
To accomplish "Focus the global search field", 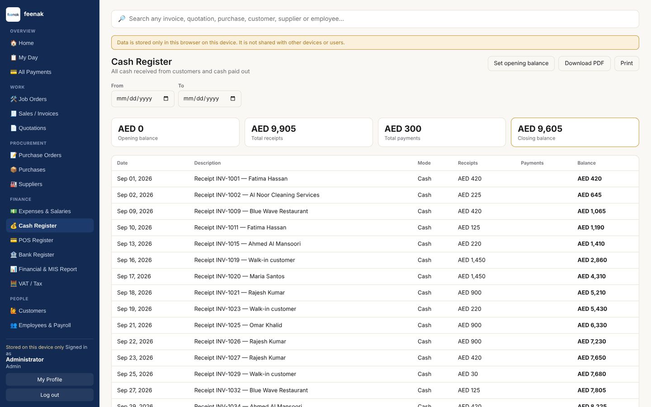I will [x=375, y=19].
